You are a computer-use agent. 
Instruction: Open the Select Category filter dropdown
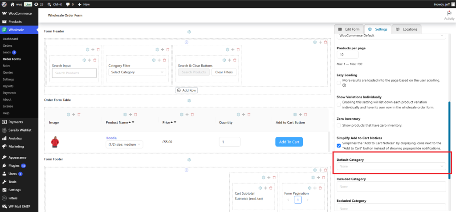pos(137,72)
